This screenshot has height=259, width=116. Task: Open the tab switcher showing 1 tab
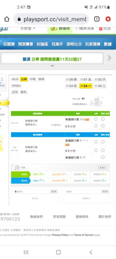tap(97, 19)
